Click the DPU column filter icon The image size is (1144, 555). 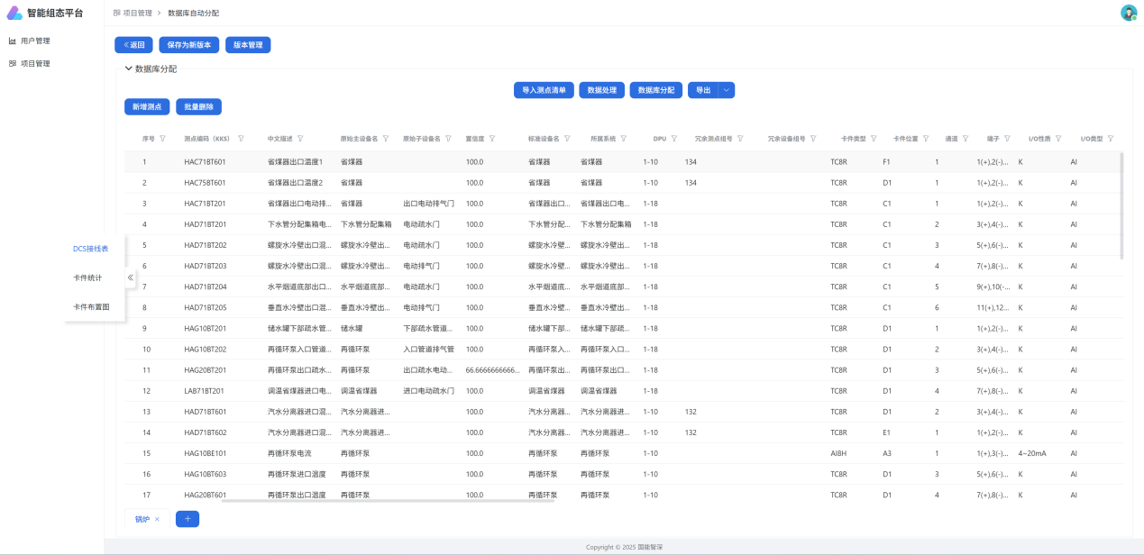click(673, 139)
